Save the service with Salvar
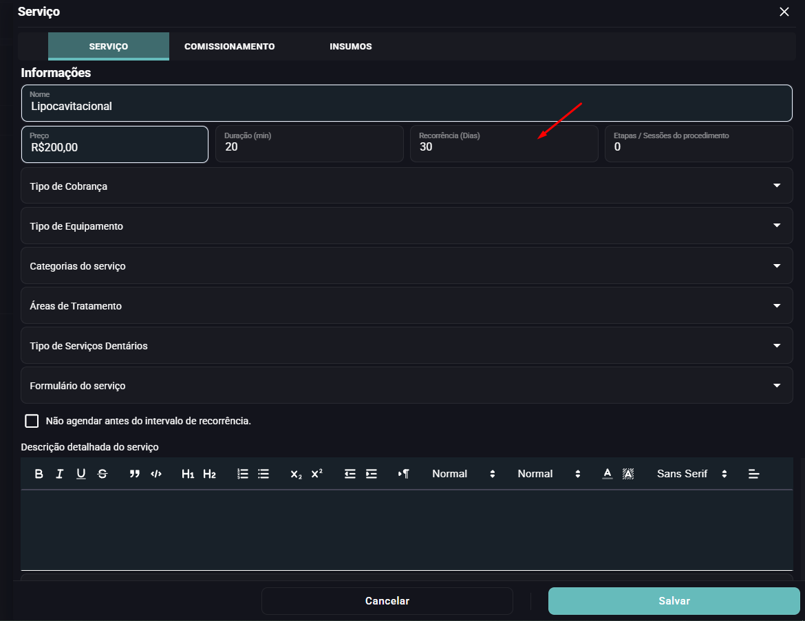This screenshot has height=621, width=805. [674, 601]
